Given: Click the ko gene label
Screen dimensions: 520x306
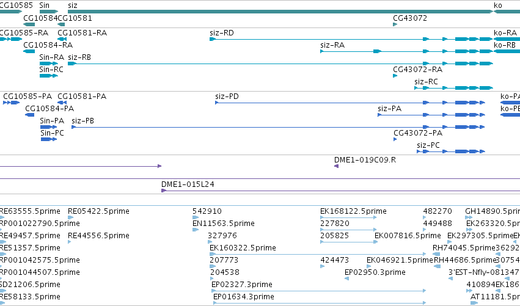Looking at the screenshot, I should pyautogui.click(x=498, y=5).
